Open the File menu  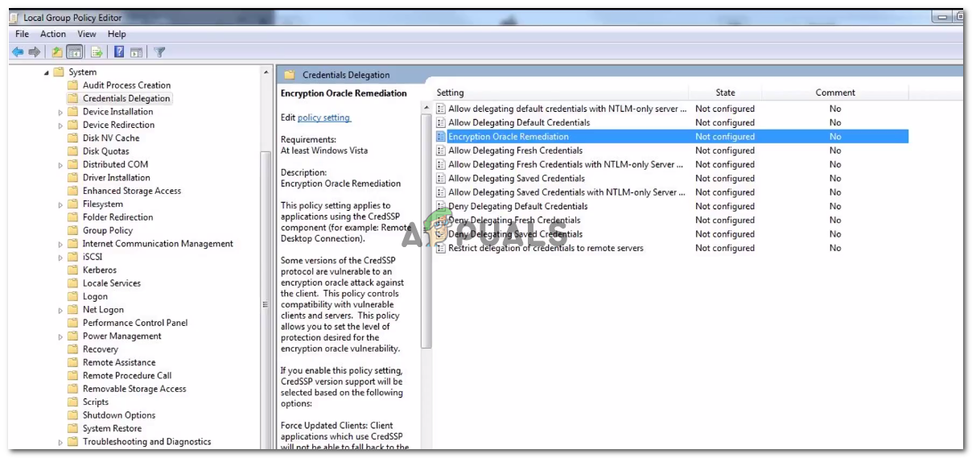(22, 34)
